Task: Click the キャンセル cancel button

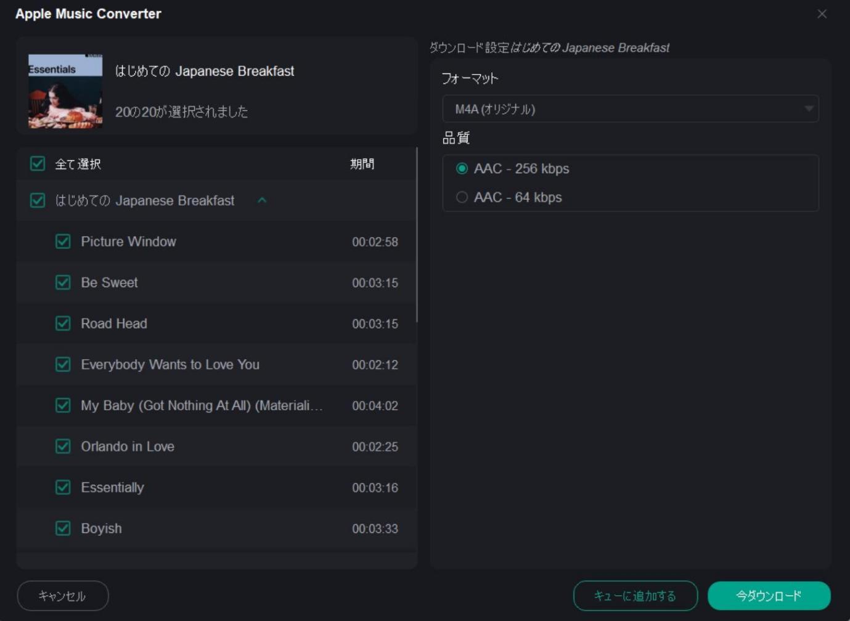Action: 63,596
